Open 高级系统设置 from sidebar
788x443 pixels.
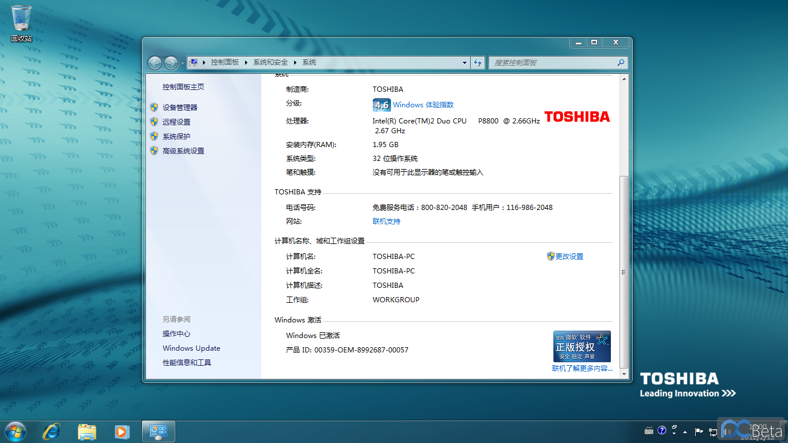click(x=183, y=151)
